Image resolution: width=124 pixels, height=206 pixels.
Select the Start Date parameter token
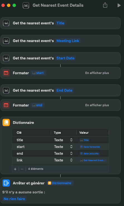[x=65, y=58]
